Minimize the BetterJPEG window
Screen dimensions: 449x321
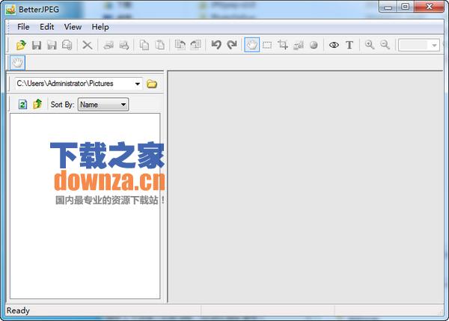[388, 7]
